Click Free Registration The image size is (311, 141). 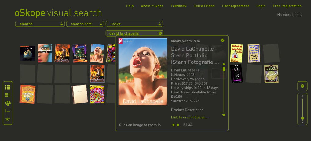(x=287, y=6)
